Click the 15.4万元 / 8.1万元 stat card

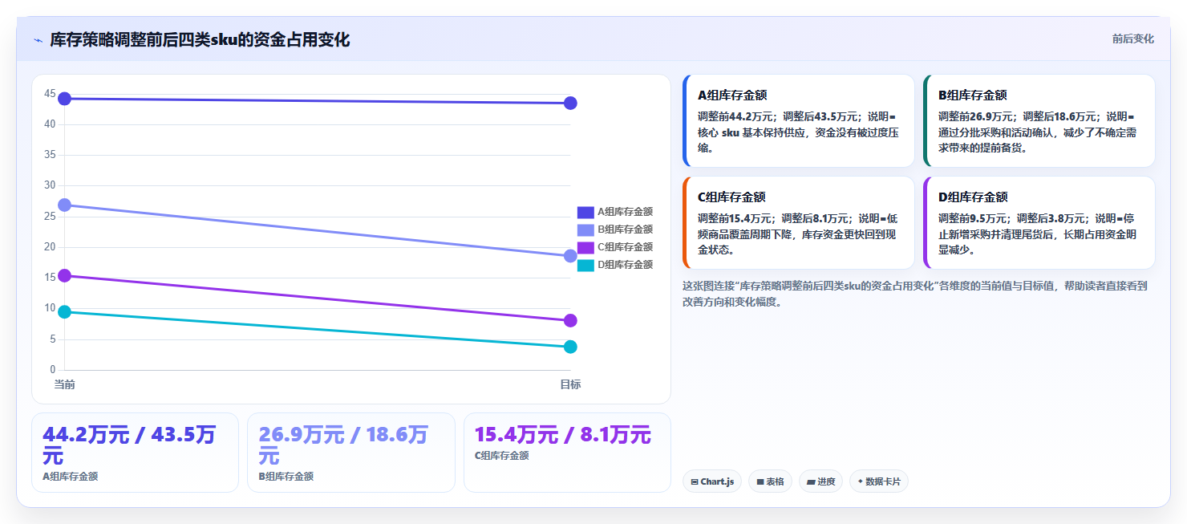[567, 453]
